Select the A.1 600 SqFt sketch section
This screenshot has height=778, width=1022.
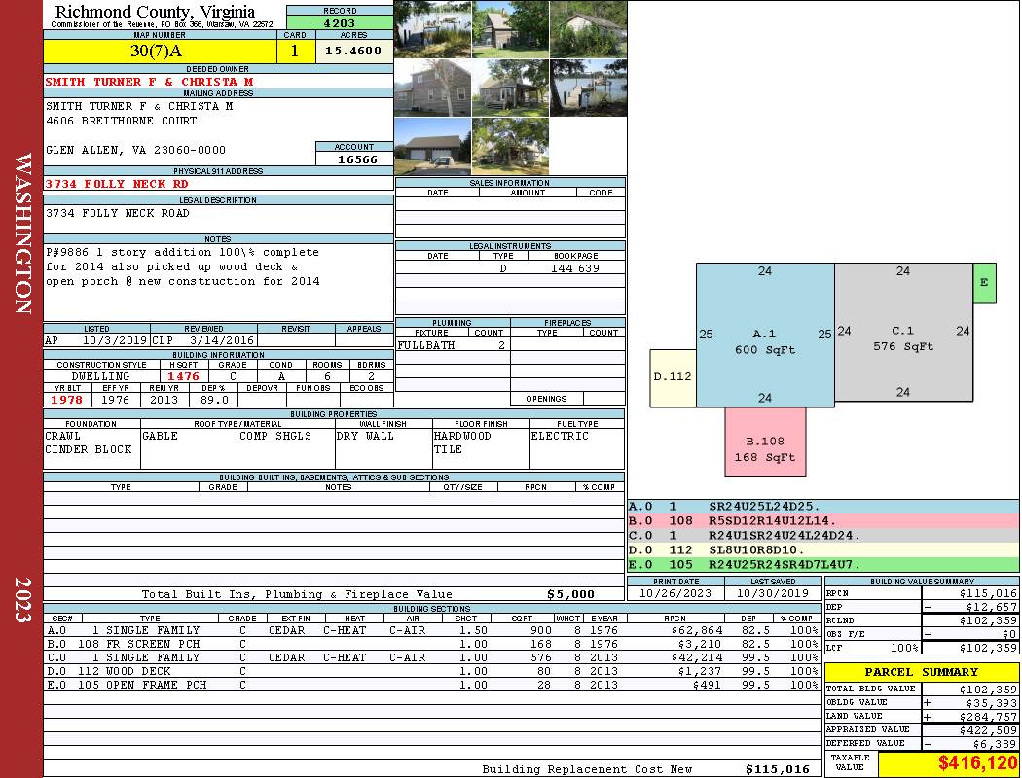tap(765, 336)
